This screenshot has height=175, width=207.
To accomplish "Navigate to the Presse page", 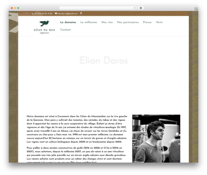I will pyautogui.click(x=147, y=22).
